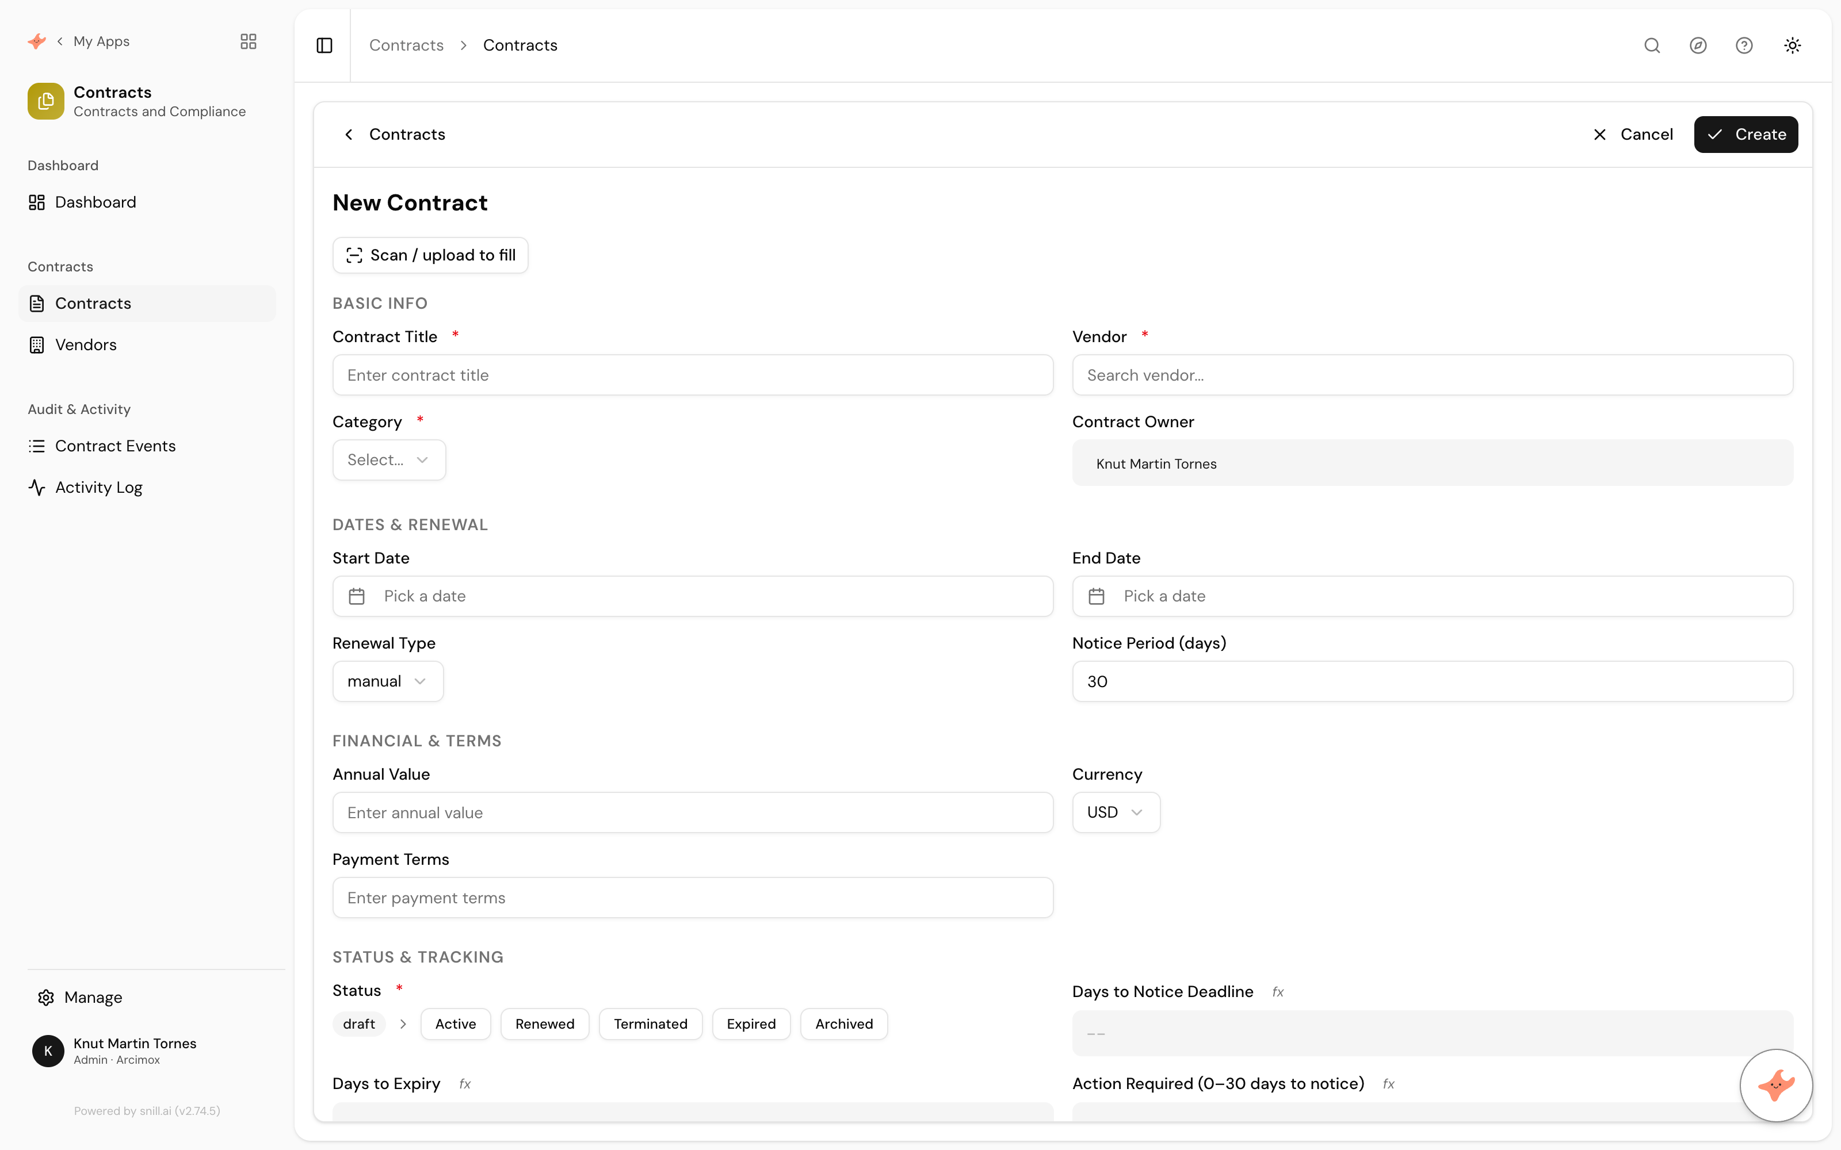Set status to Renewed
The image size is (1841, 1150).
545,1025
